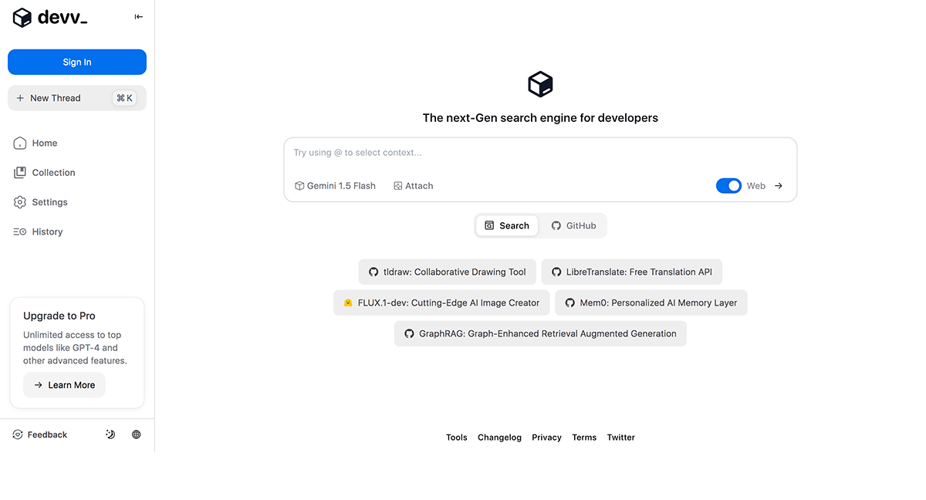Click the Upgrade to Pro heading
926x500 pixels.
[x=59, y=316]
